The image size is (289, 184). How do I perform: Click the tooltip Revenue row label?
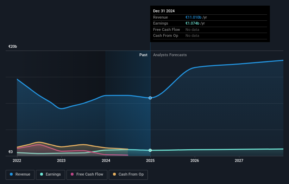tap(161, 17)
